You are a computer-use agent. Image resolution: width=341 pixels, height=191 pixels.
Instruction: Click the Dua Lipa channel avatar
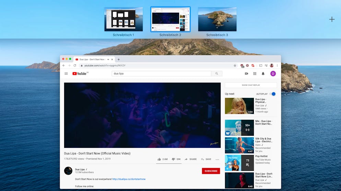[68, 170]
